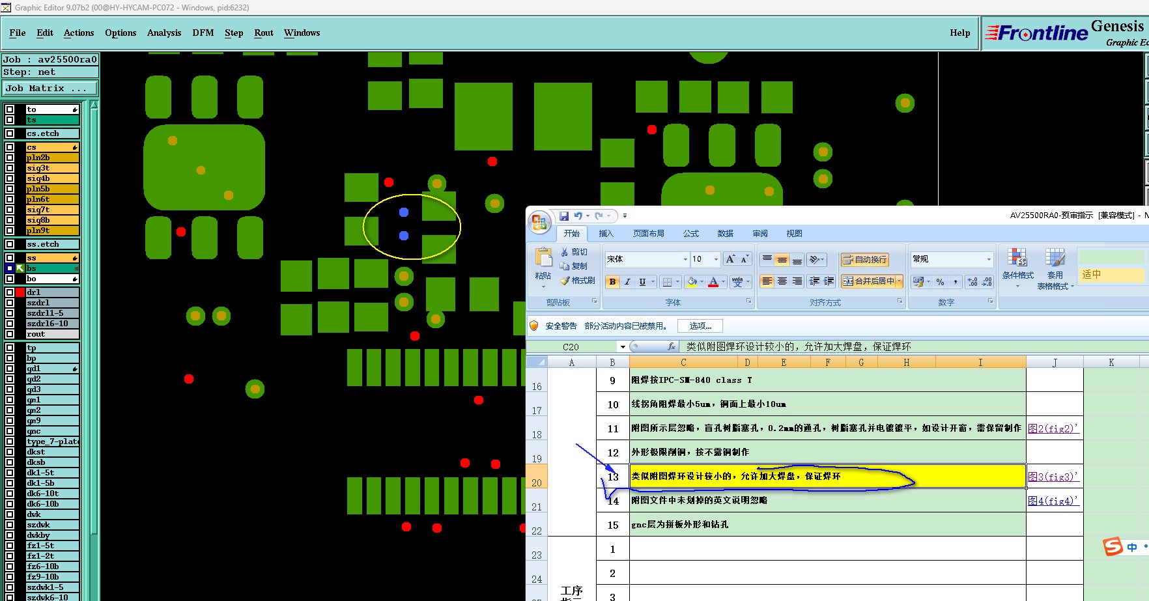Open link 图3(fig3)' in row 13
Screen dimensions: 1149x601
pos(1053,477)
